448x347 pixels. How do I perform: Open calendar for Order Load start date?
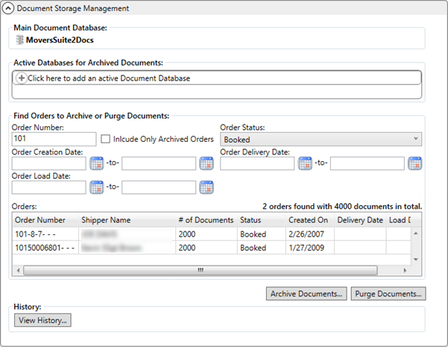(96, 187)
